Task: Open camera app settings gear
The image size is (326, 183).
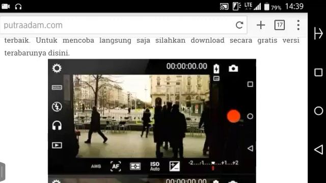Action: point(57,68)
